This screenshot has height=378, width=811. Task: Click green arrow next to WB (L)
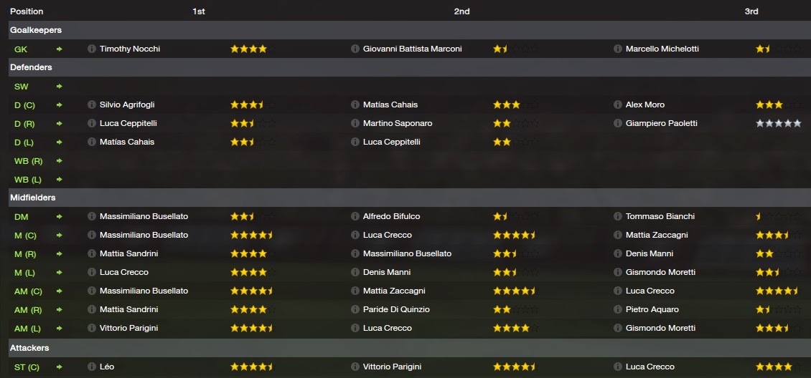coord(60,179)
